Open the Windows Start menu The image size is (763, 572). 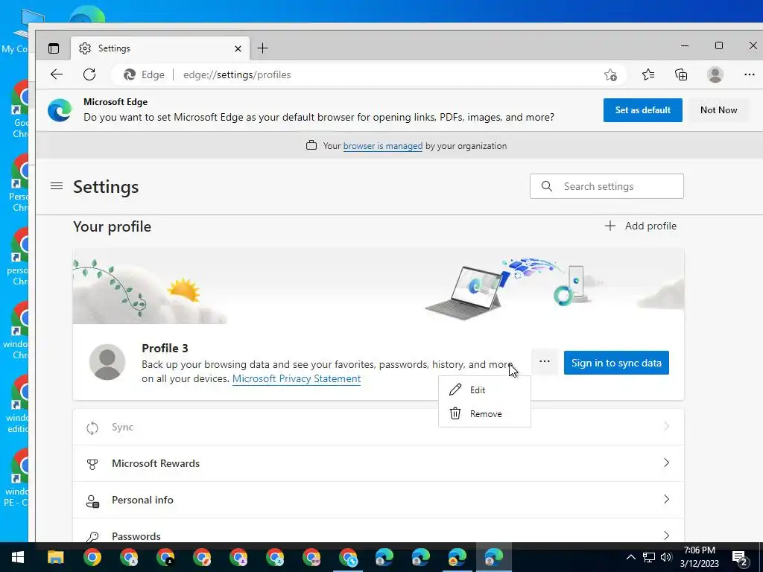[x=18, y=557]
